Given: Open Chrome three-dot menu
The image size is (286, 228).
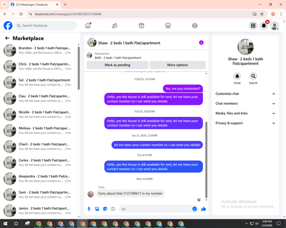Looking at the screenshot, I should pyautogui.click(x=281, y=14).
